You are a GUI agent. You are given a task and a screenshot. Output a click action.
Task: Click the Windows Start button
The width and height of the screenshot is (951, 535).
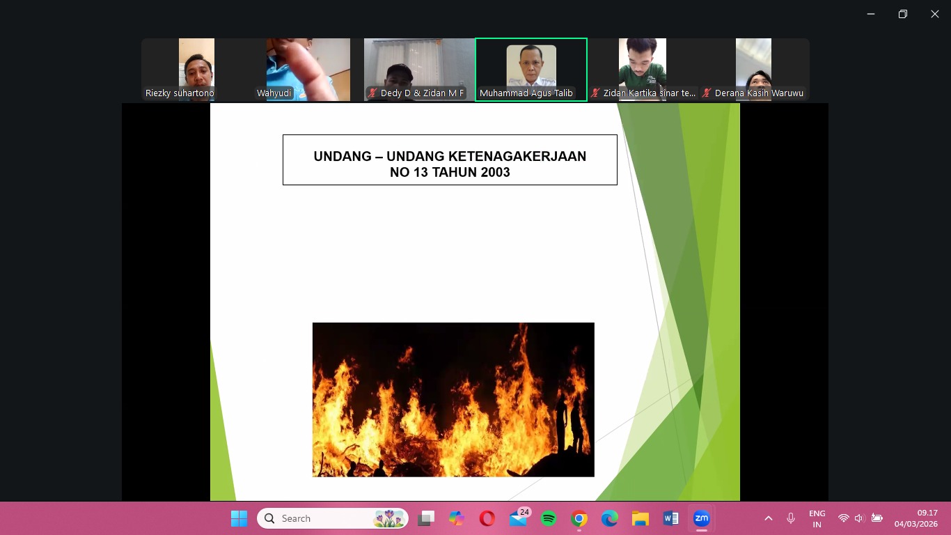239,518
